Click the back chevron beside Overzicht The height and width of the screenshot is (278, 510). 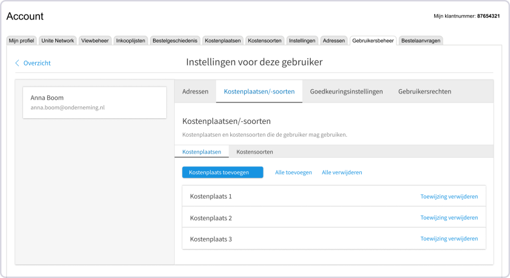tap(17, 63)
